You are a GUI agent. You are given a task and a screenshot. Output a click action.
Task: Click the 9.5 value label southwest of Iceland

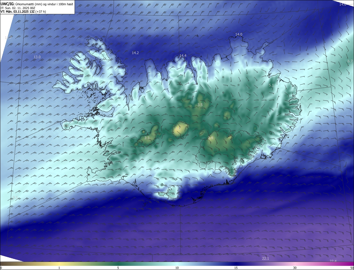point(15,197)
